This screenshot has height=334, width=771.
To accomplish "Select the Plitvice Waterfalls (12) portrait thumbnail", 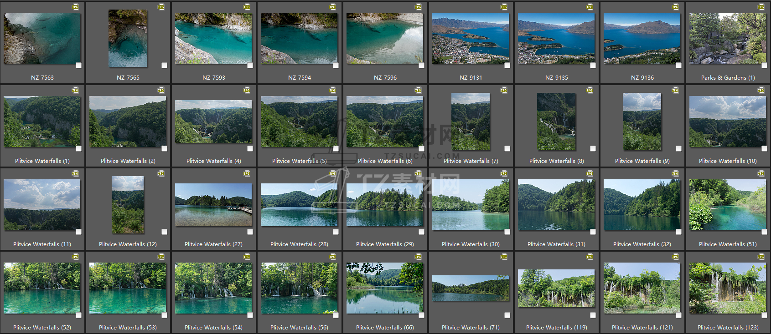I will 128,205.
